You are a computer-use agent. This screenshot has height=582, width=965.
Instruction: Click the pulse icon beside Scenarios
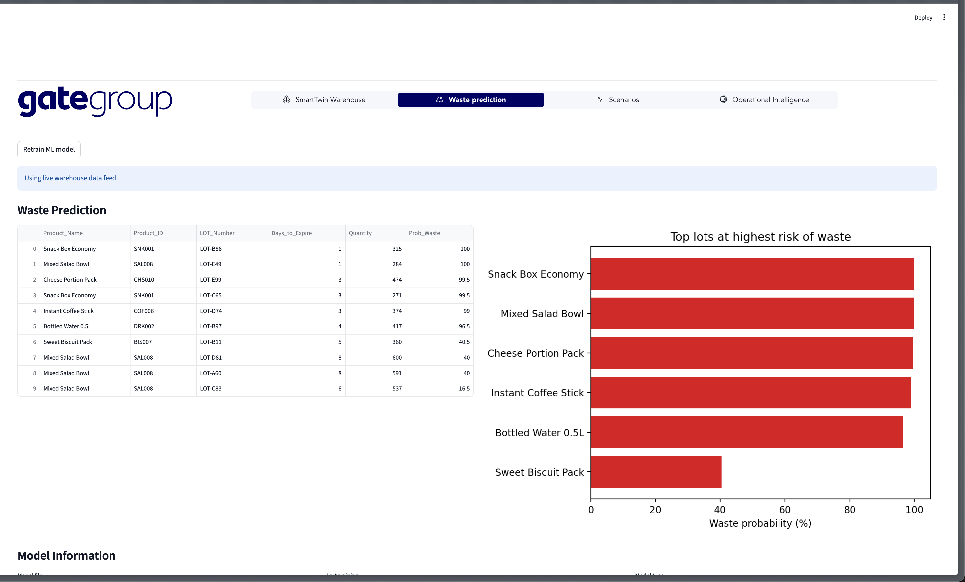(600, 99)
